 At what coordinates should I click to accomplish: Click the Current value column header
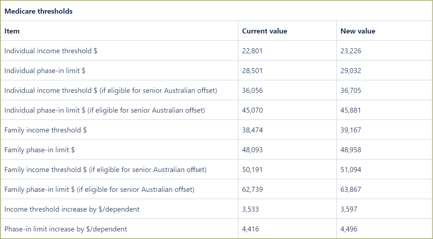pyautogui.click(x=264, y=31)
